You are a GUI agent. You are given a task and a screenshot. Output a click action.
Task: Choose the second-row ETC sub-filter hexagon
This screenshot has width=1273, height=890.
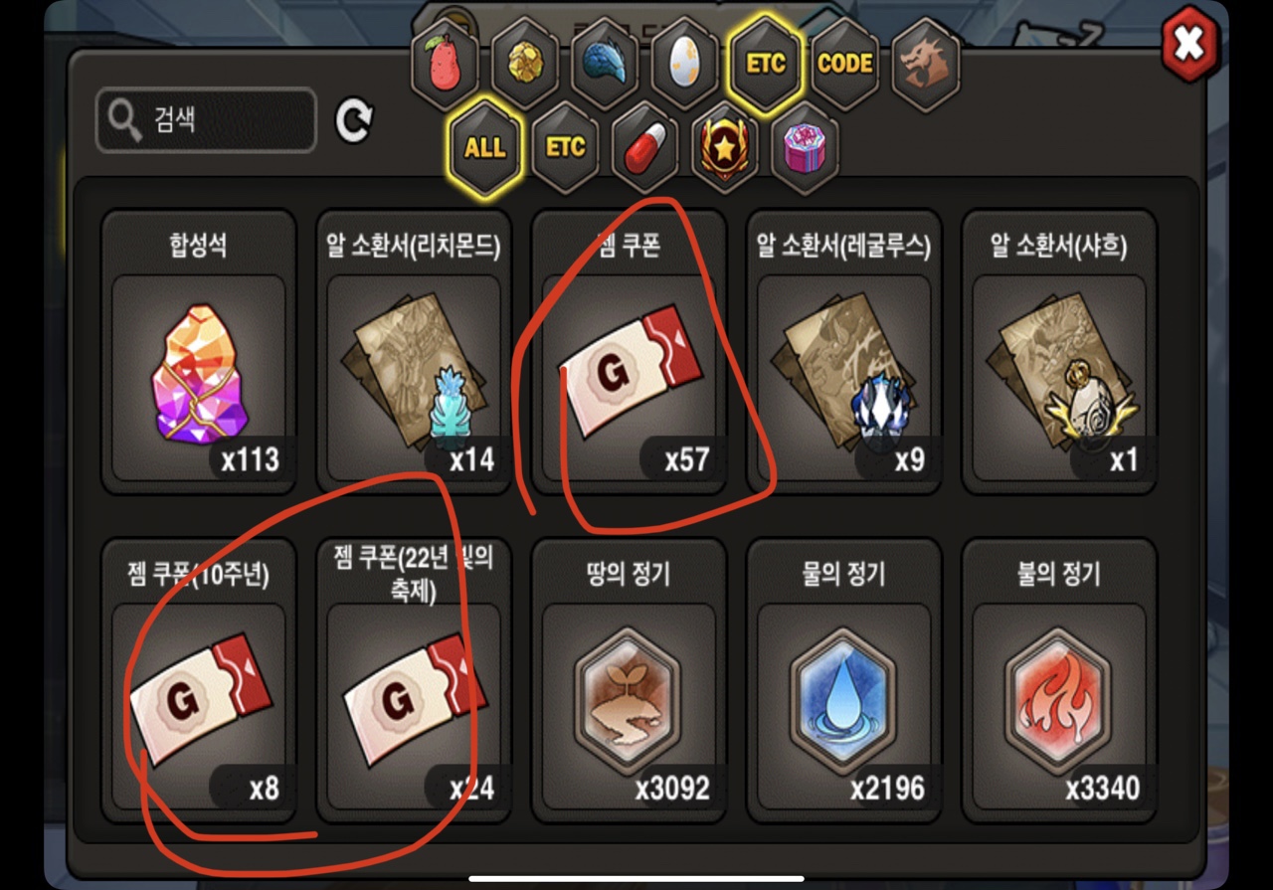(x=565, y=148)
